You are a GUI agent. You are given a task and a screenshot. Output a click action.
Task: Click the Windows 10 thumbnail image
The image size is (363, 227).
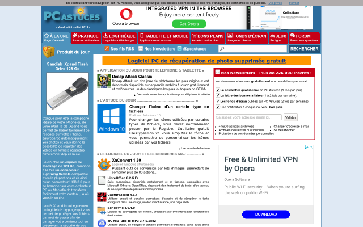pos(111,119)
